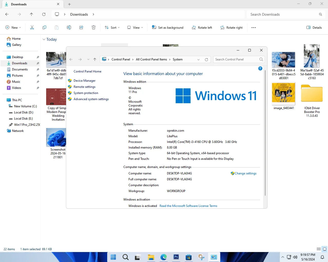Click Rotate right button
Screen dimensions: 328x262
click(x=232, y=27)
